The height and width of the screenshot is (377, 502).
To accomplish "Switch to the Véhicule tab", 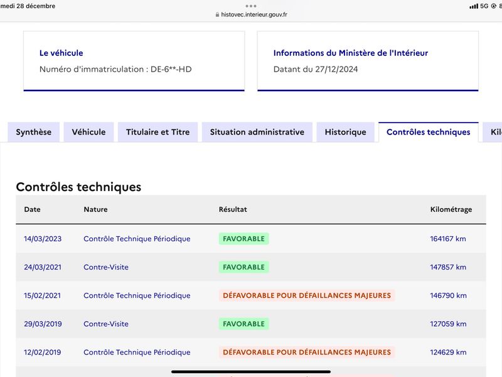I will 88,132.
